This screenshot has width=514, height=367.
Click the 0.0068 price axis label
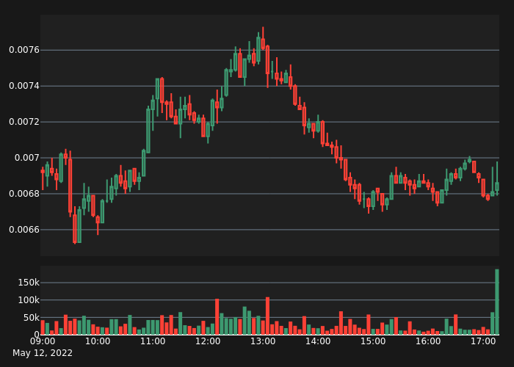tap(24, 194)
